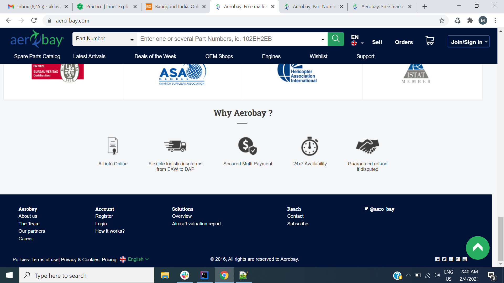
Task: Bookmark this page with star icon
Action: coord(442,20)
